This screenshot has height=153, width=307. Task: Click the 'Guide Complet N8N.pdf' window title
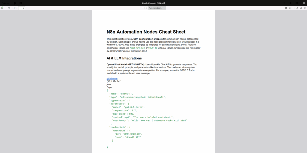pyautogui.click(x=153, y=3)
